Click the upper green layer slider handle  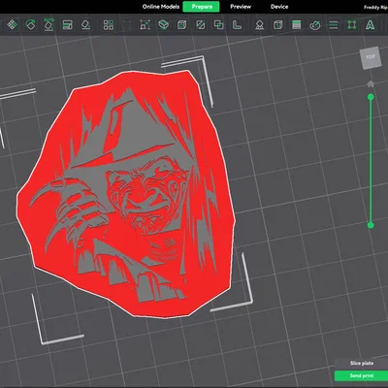(371, 97)
